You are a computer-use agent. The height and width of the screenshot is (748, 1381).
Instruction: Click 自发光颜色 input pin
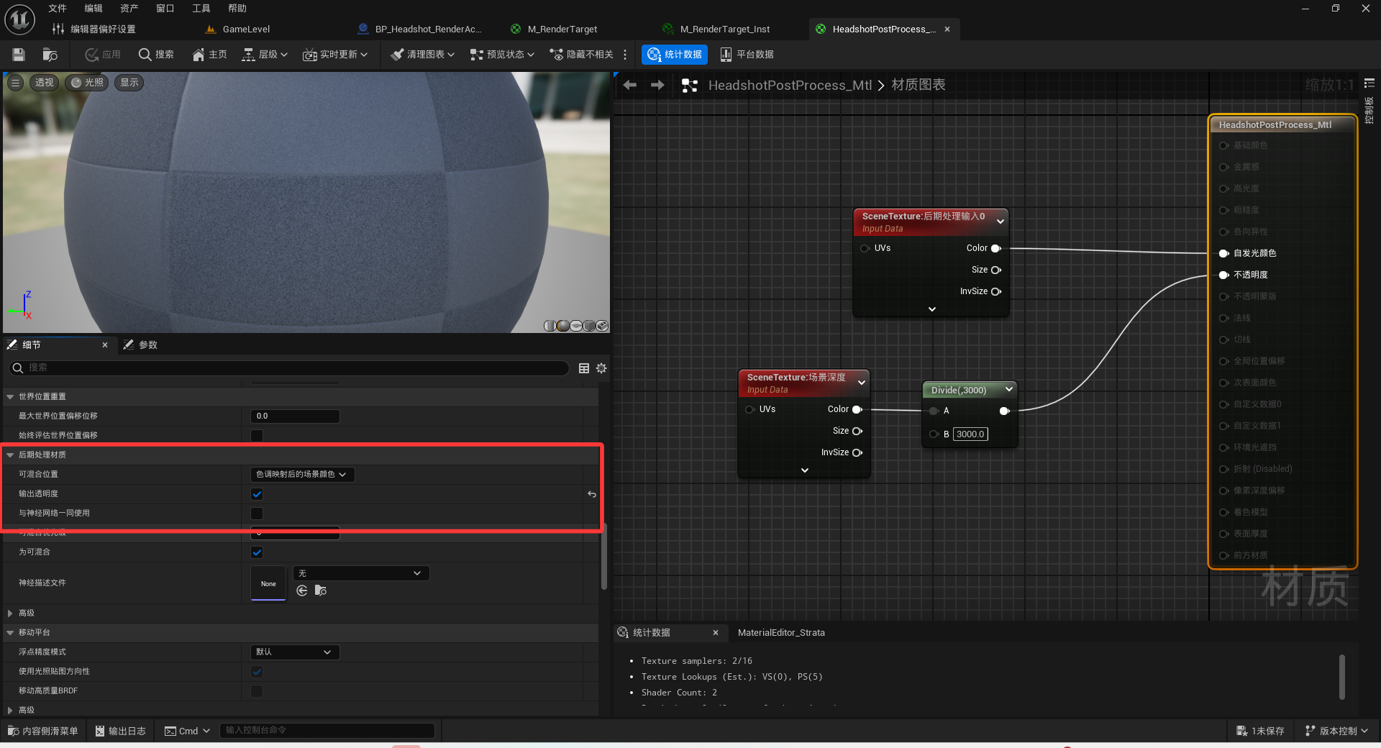click(x=1223, y=253)
